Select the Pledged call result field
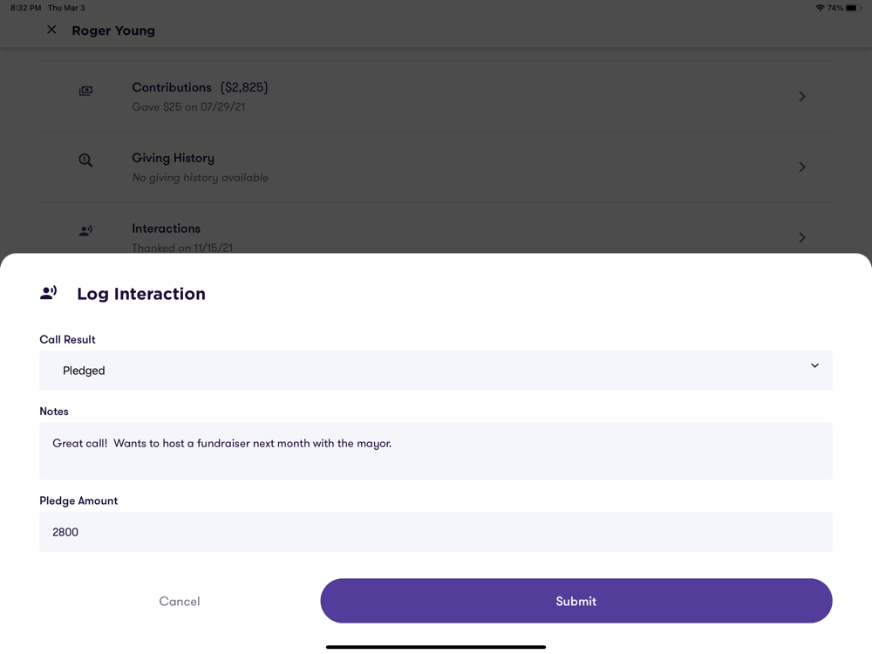The width and height of the screenshot is (872, 654). tap(435, 371)
